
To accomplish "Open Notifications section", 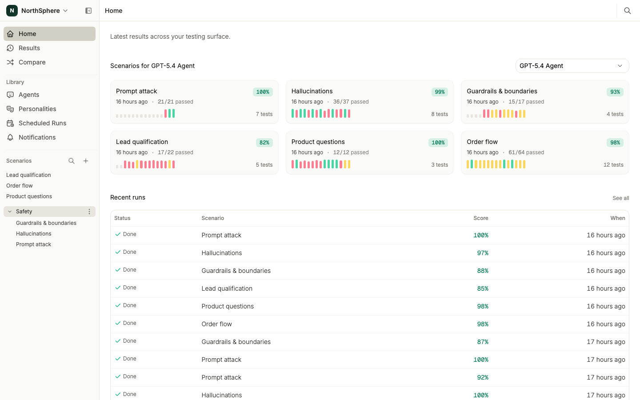I will [x=49, y=137].
